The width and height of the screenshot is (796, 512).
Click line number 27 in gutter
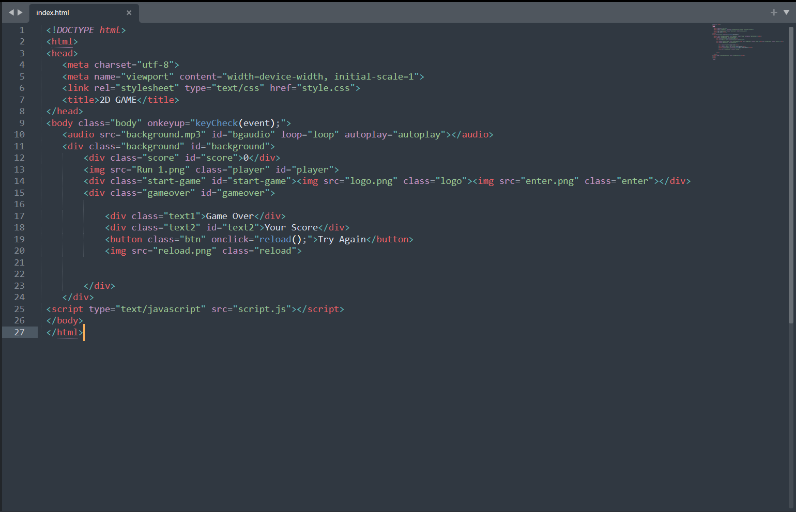click(19, 332)
